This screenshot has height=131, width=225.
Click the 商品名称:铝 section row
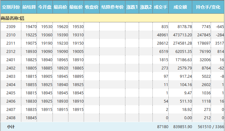click(x=13, y=18)
